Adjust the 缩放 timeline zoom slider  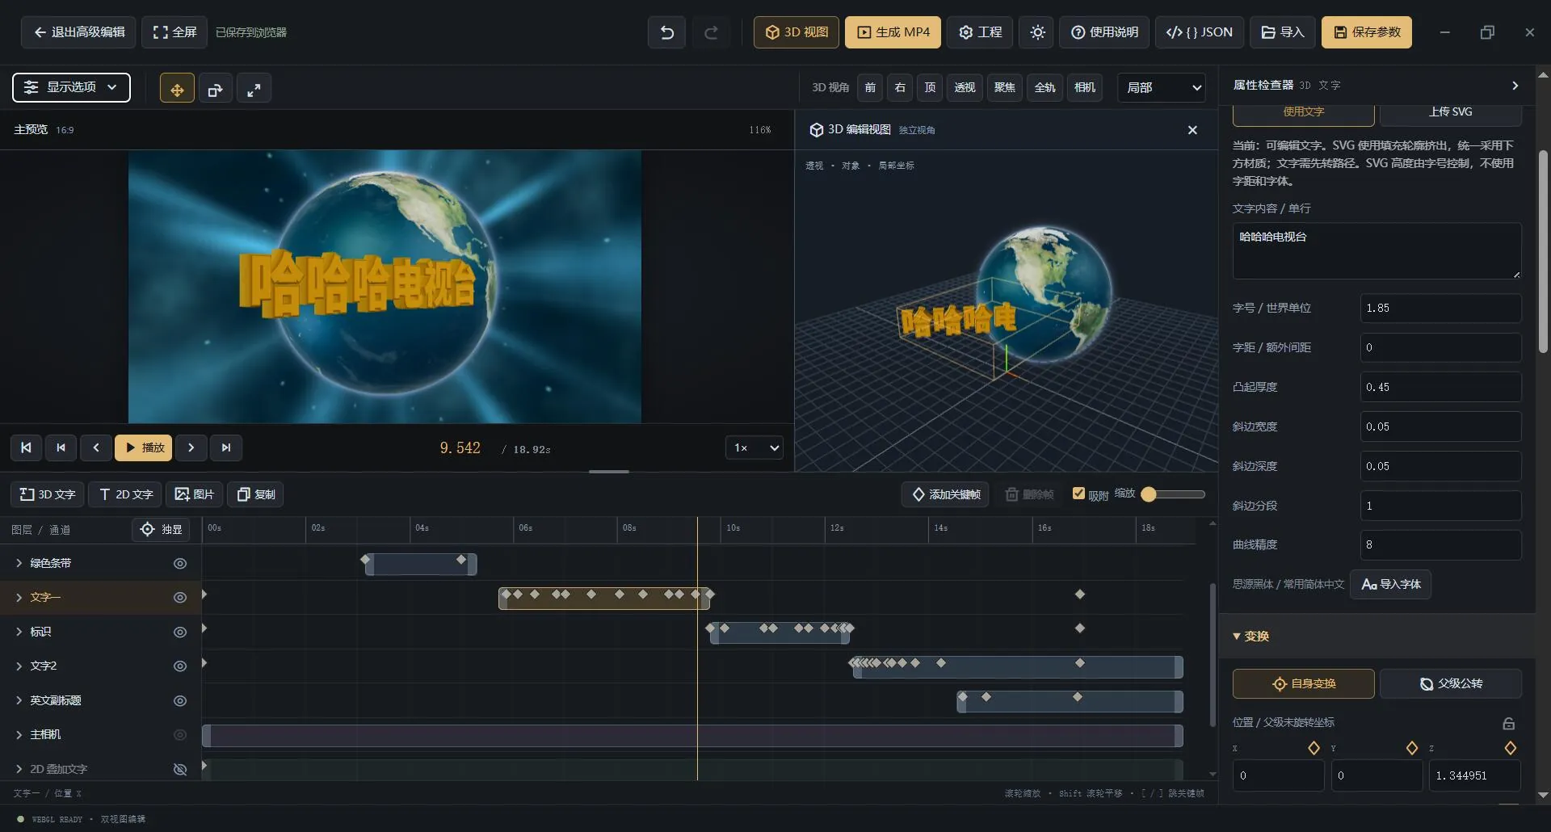[x=1173, y=494]
